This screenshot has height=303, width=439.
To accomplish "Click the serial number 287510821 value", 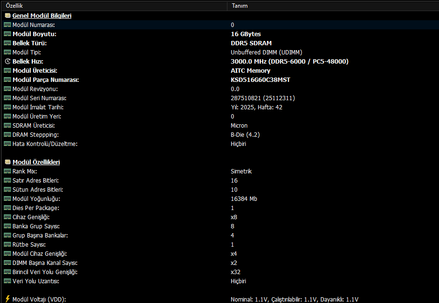I will pyautogui.click(x=263, y=98).
